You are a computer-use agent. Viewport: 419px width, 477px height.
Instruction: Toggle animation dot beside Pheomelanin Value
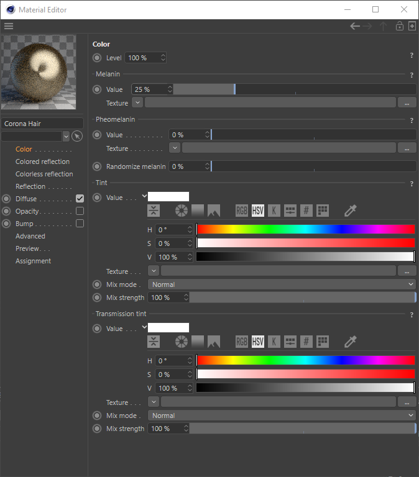point(97,135)
